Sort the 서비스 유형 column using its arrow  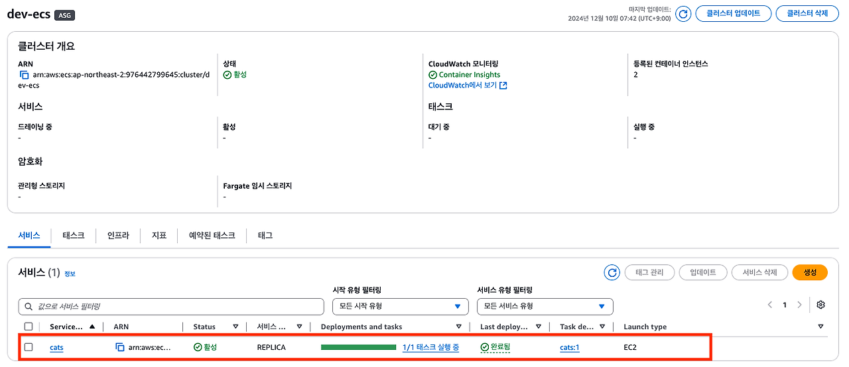point(299,327)
